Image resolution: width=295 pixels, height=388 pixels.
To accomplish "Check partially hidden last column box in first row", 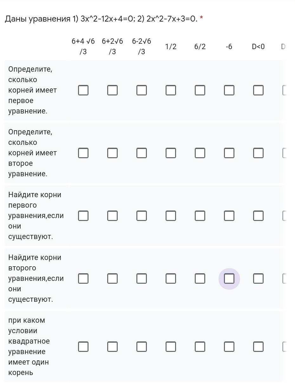I will click(285, 90).
